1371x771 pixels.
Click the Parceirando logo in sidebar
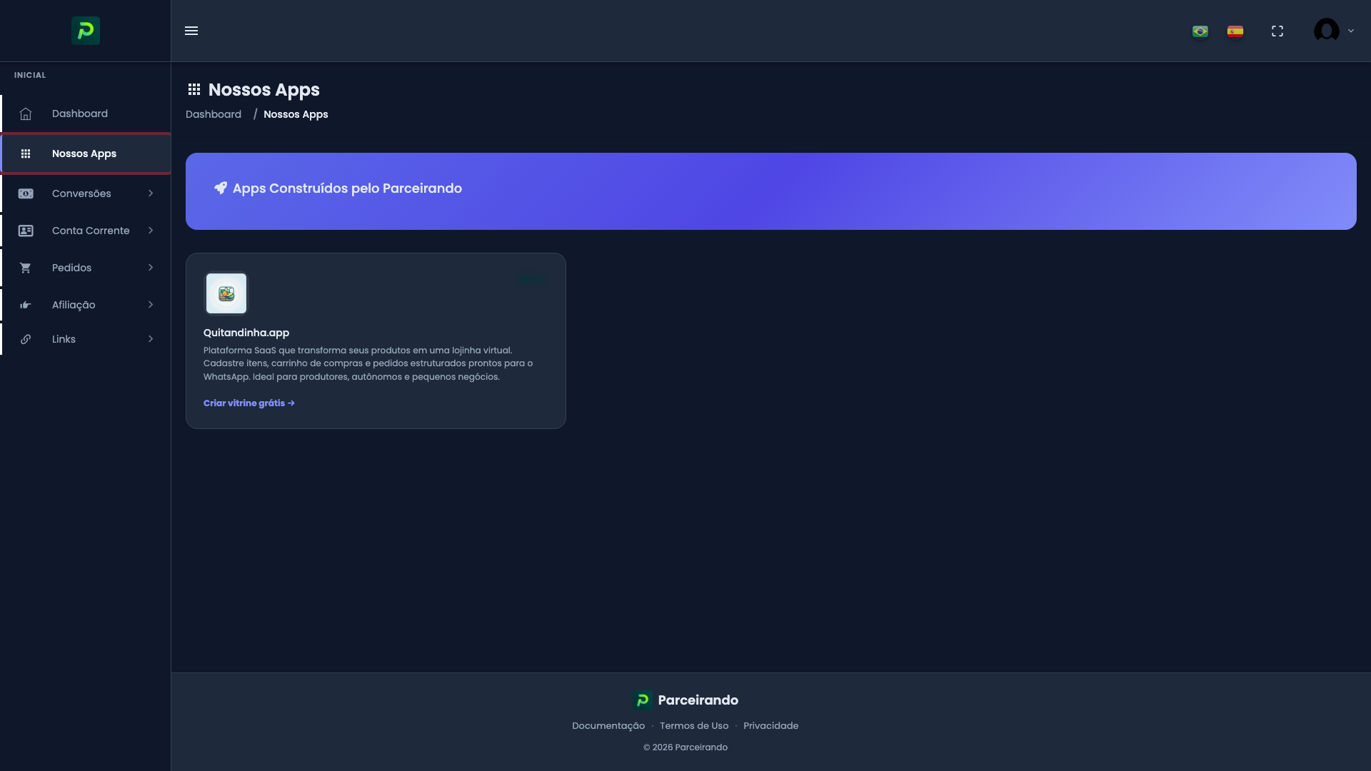[85, 31]
